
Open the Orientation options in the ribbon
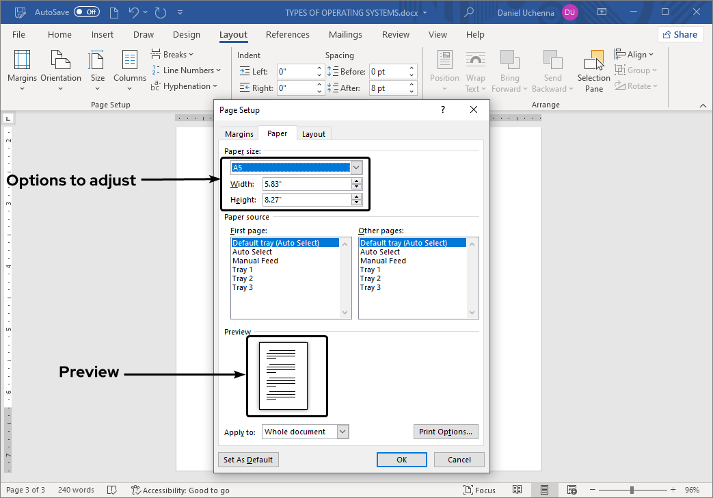point(61,63)
